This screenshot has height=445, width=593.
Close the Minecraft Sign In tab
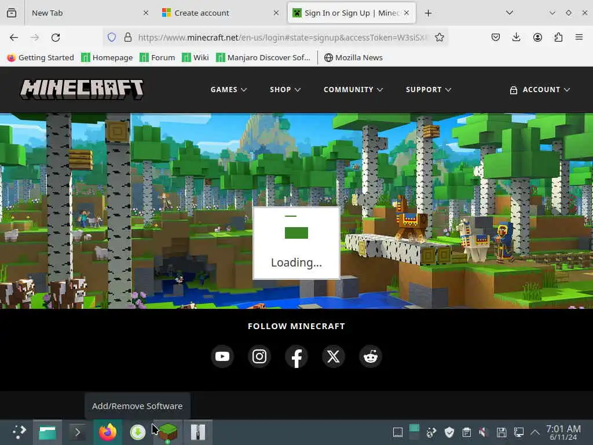pos(407,13)
